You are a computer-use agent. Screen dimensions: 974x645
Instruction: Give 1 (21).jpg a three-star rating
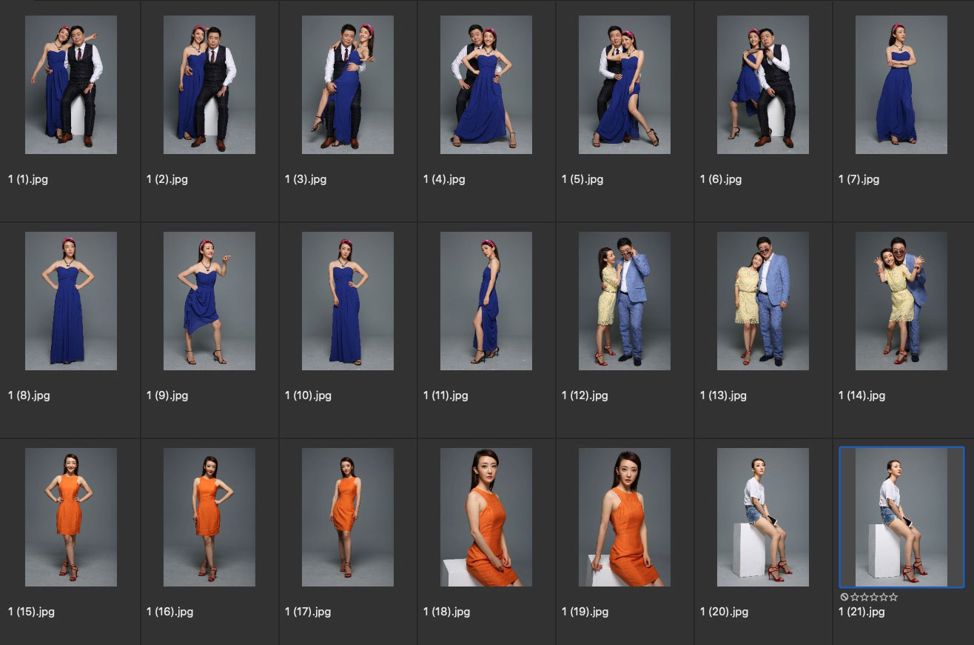click(x=874, y=597)
